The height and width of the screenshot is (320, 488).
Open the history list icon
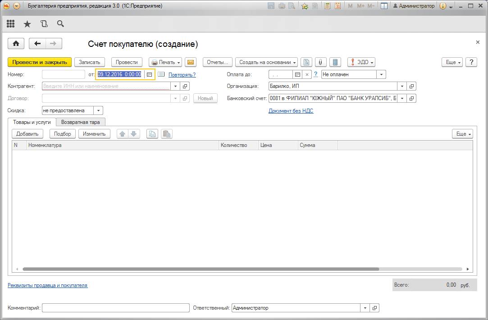coord(44,24)
